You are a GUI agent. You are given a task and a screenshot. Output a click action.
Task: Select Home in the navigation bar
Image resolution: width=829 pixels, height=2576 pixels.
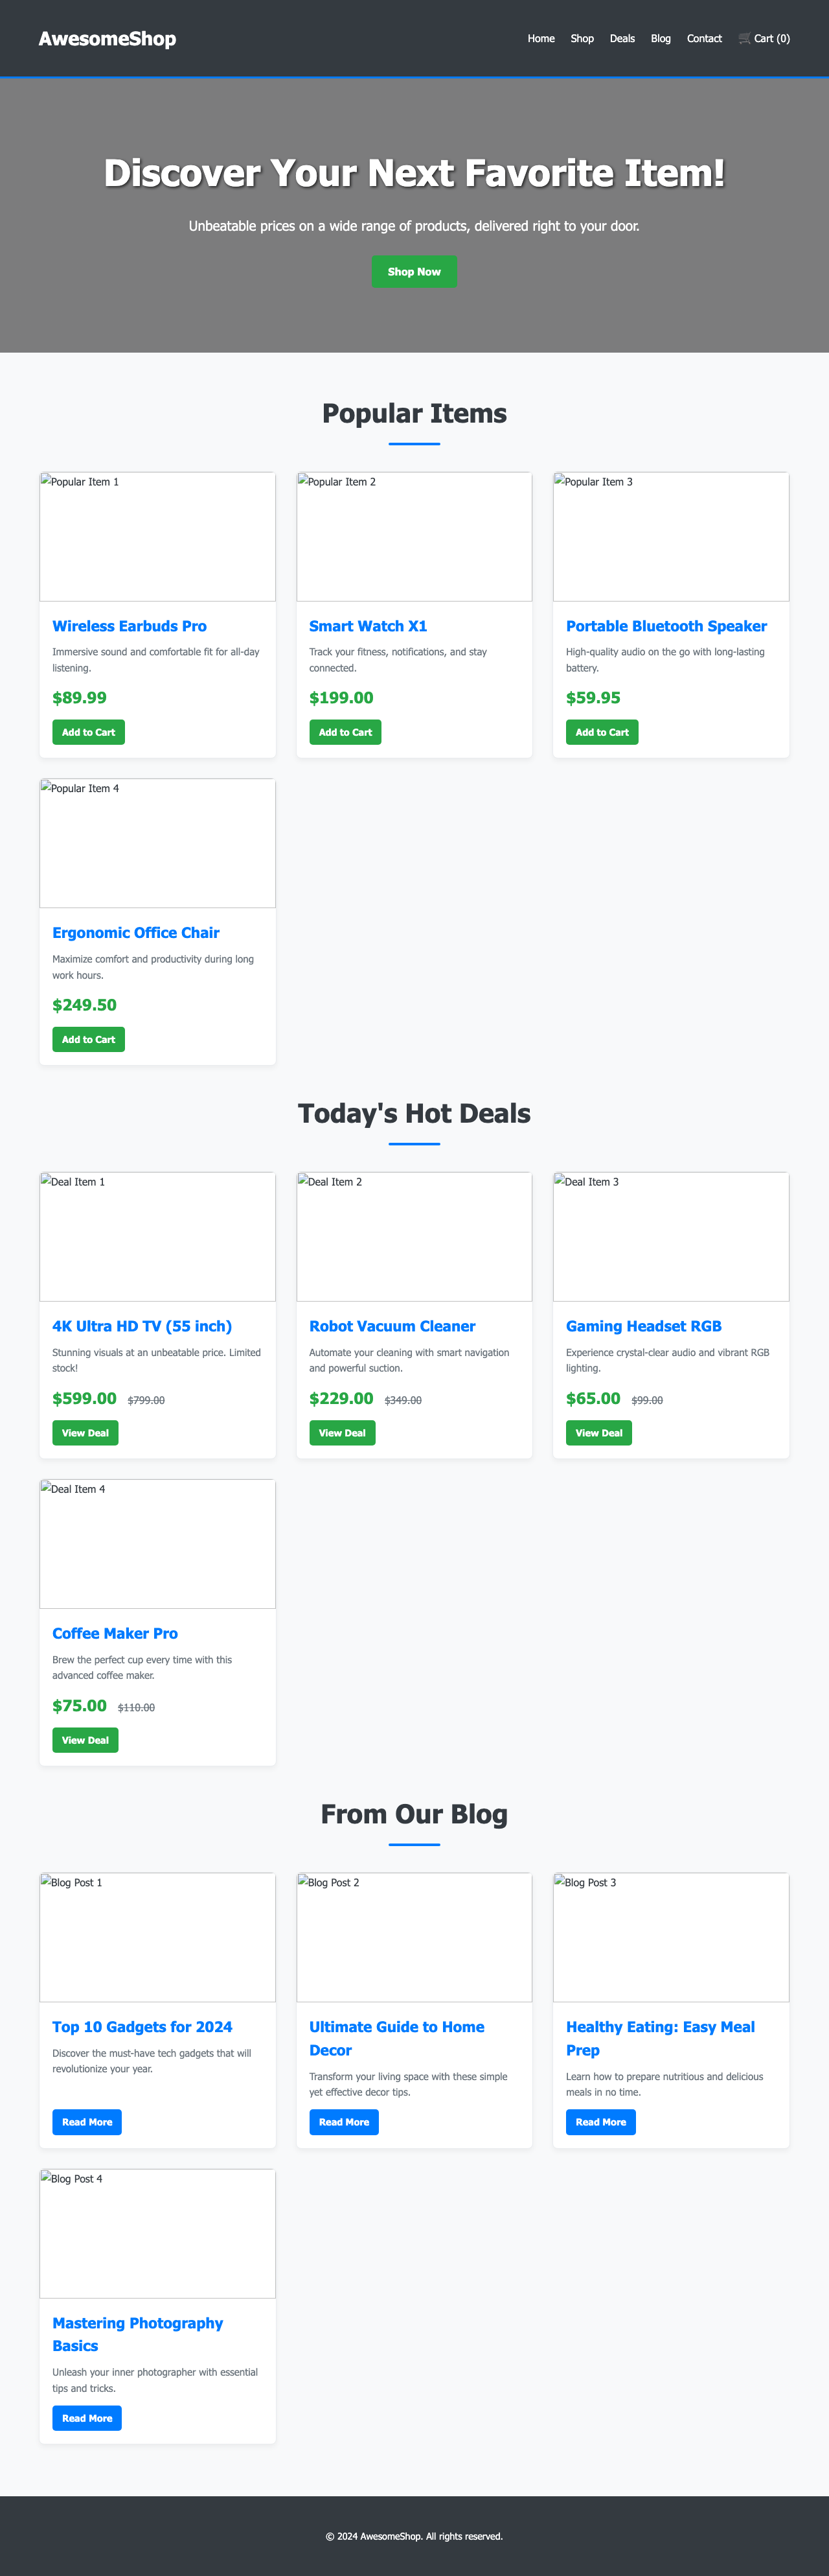click(x=539, y=38)
